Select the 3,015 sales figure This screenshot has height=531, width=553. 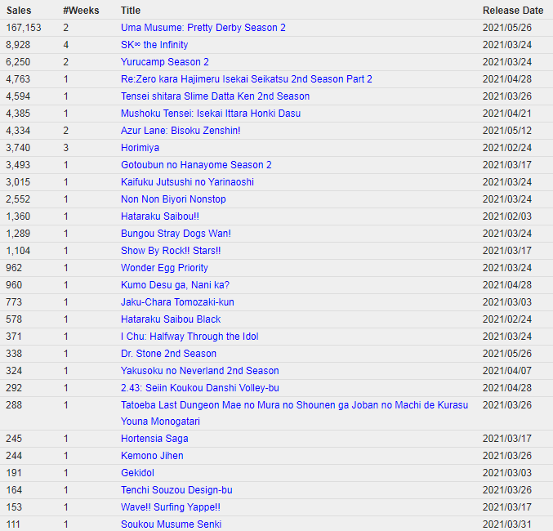18,182
